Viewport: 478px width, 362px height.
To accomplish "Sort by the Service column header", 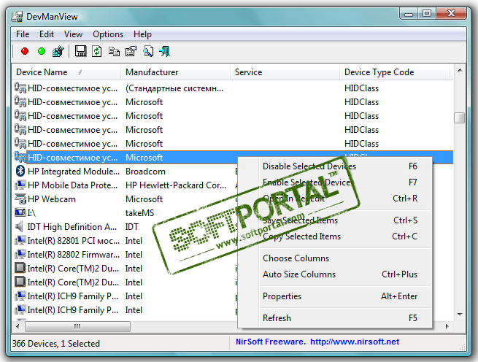I will [x=285, y=72].
